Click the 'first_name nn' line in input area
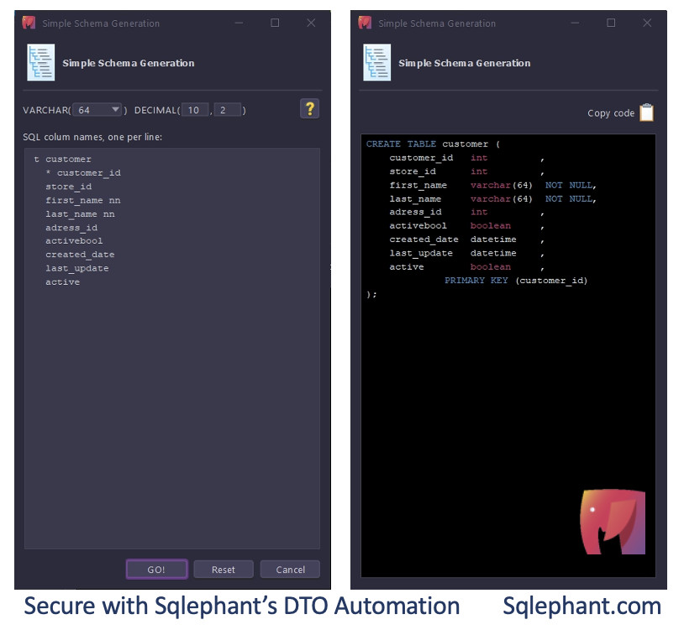This screenshot has height=630, width=684. coord(83,201)
